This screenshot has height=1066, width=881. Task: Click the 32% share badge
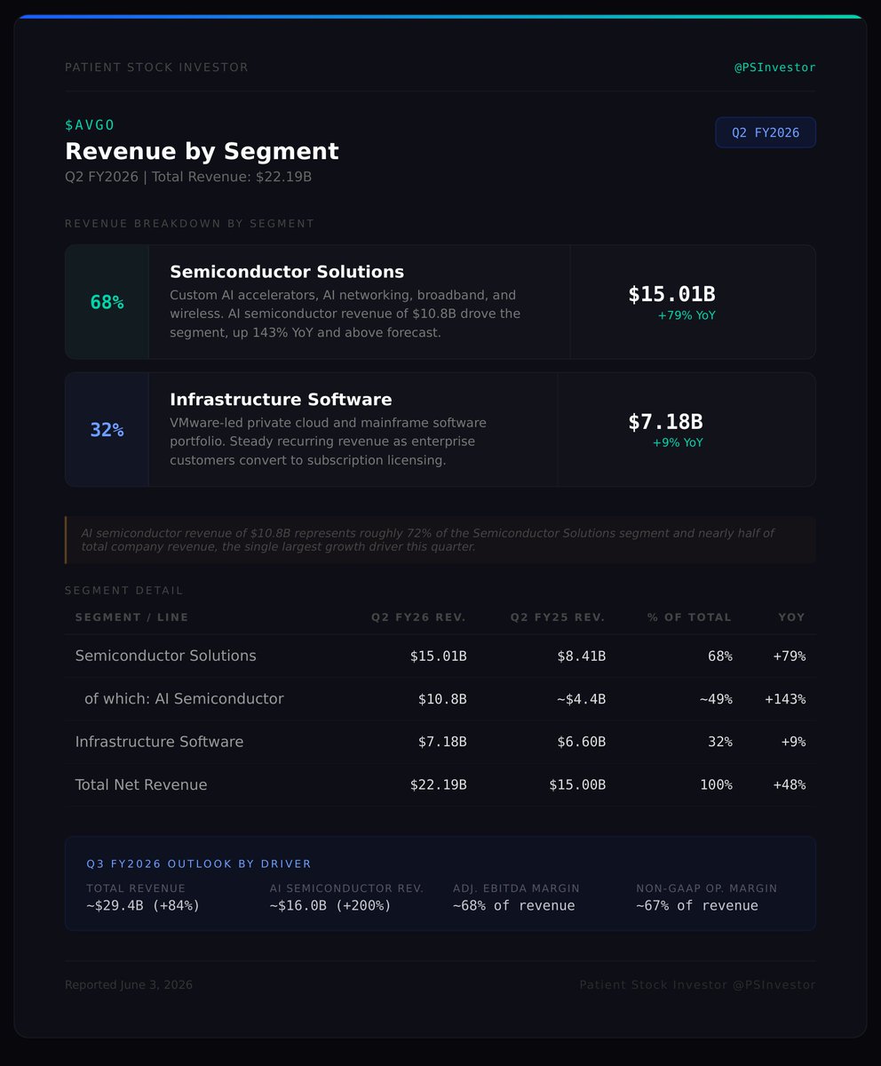point(107,430)
